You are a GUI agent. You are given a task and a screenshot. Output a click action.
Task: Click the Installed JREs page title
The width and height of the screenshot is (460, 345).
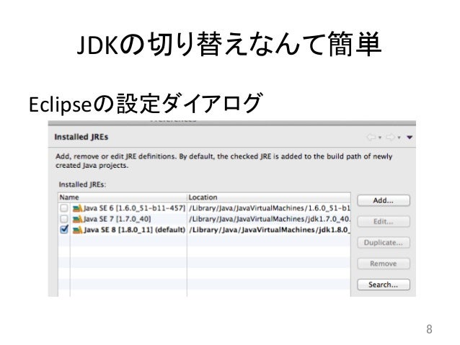click(x=81, y=137)
